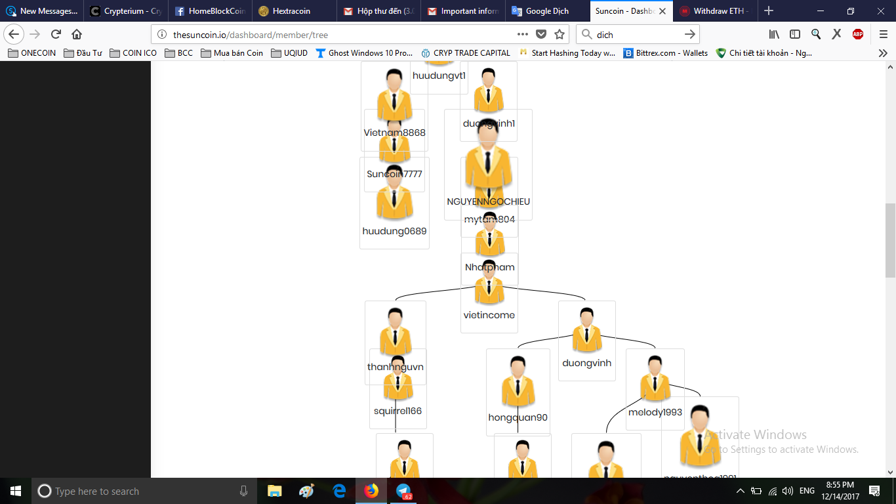The image size is (896, 504).
Task: Open the Ghost Windows 10 Pro bookmark
Action: pyautogui.click(x=365, y=53)
